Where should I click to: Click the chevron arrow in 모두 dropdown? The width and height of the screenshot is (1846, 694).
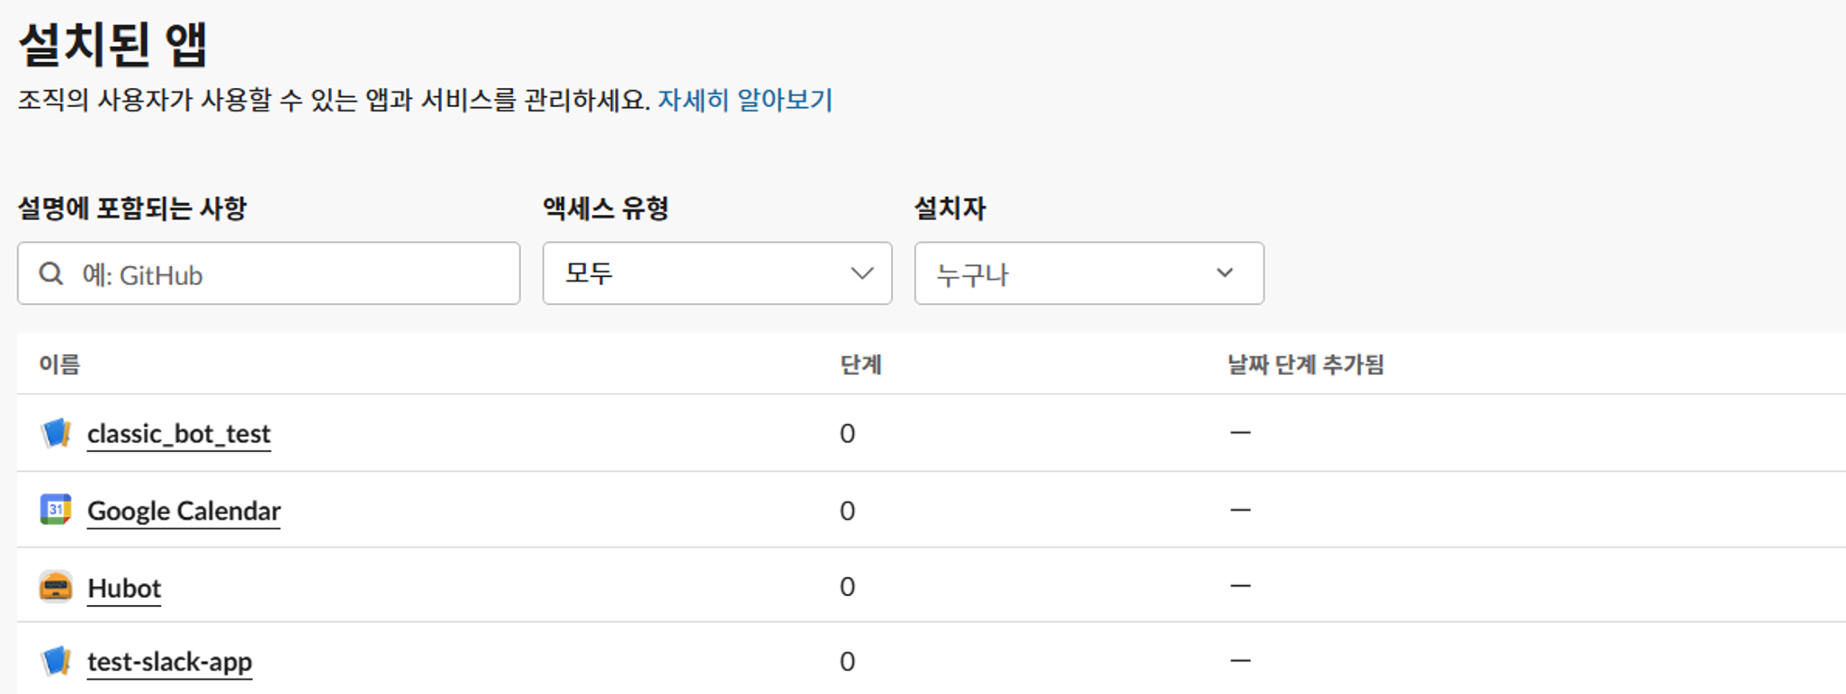(x=861, y=273)
